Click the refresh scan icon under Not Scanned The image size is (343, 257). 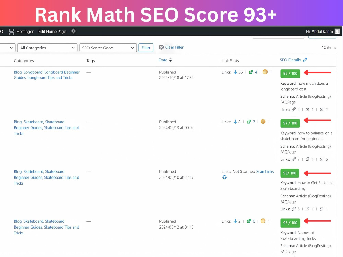tap(224, 177)
